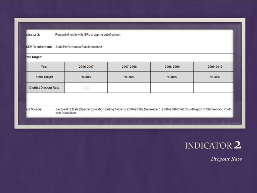Screen dimensions: 257x193
Task: Click the '<4.28%' target cell
Action: pos(129,77)
